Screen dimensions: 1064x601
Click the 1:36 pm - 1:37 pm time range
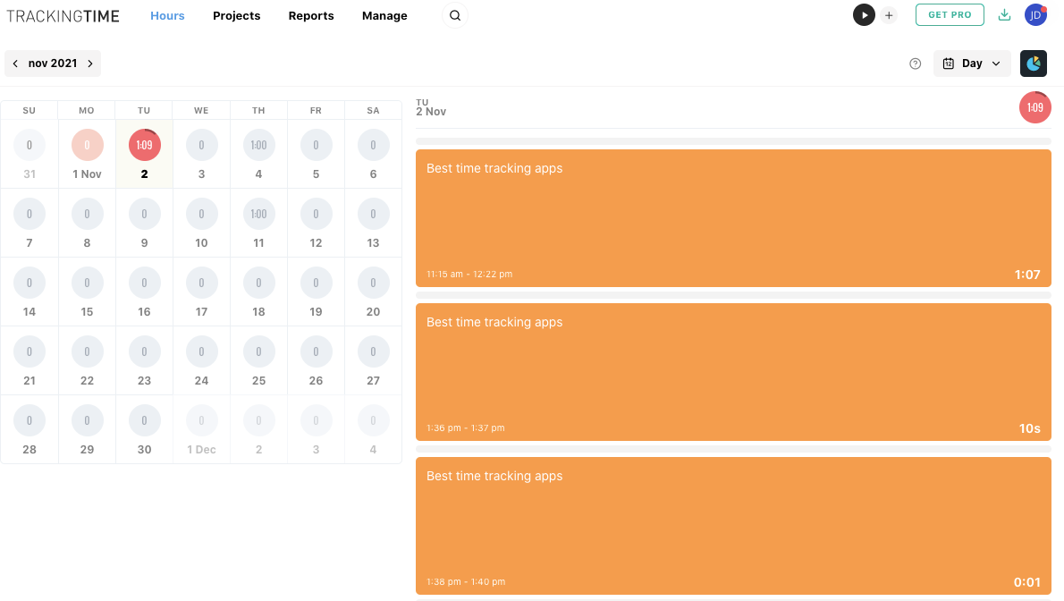coord(466,427)
